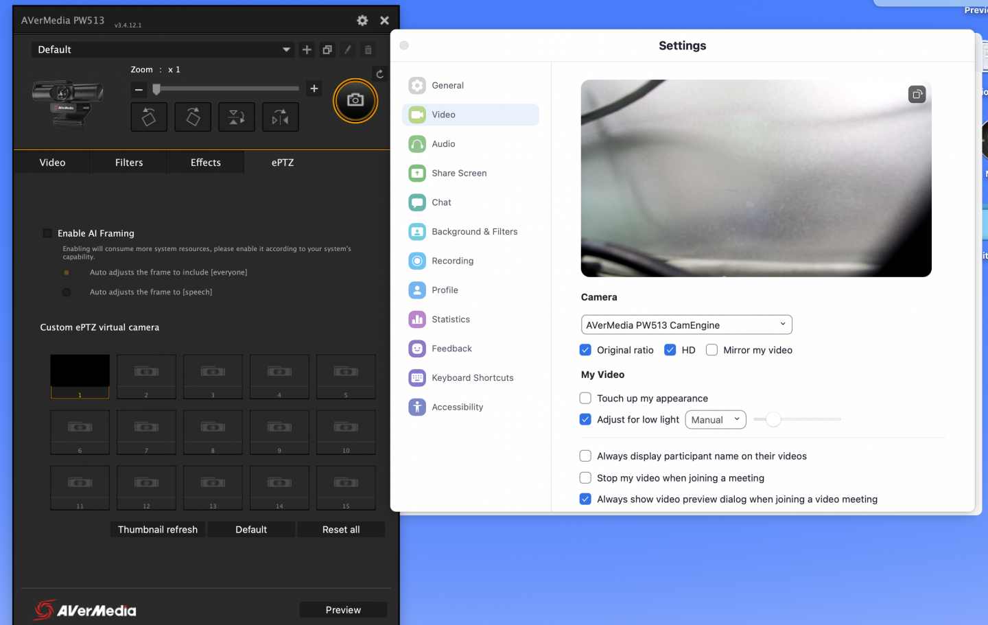The image size is (988, 625).
Task: Take snapshot with the camera button
Action: (355, 101)
